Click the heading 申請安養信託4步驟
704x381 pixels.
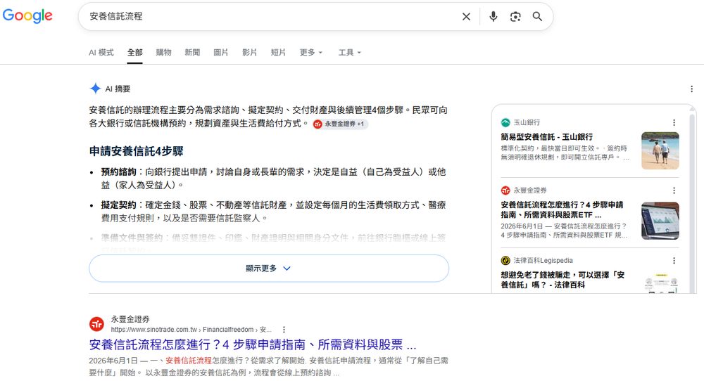point(136,151)
